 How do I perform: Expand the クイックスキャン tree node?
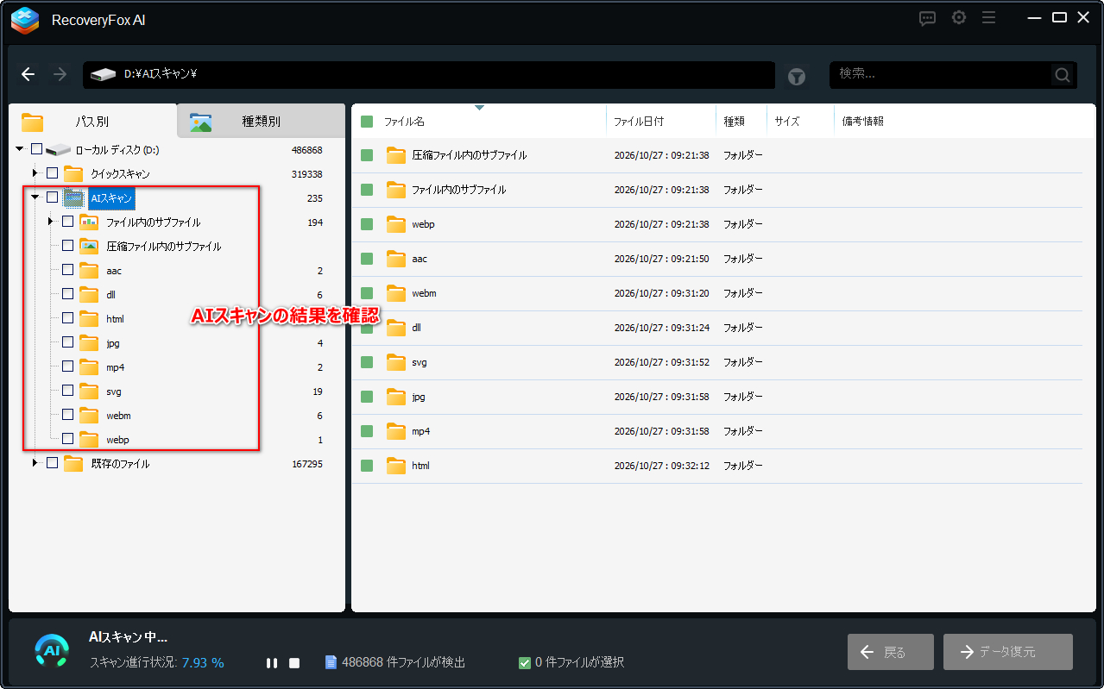coord(35,174)
